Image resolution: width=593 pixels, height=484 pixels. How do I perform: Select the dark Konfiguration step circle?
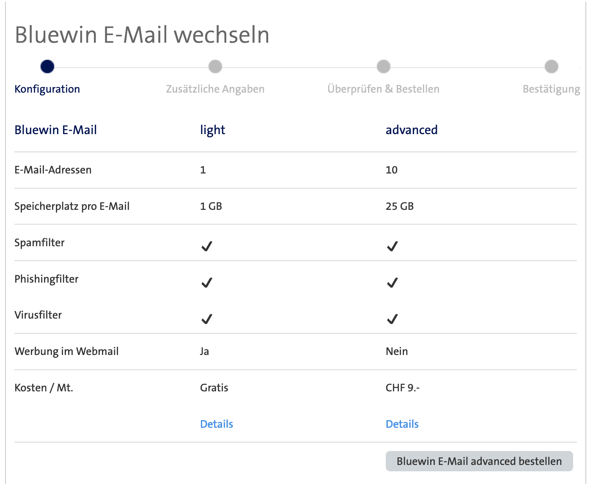pos(47,66)
